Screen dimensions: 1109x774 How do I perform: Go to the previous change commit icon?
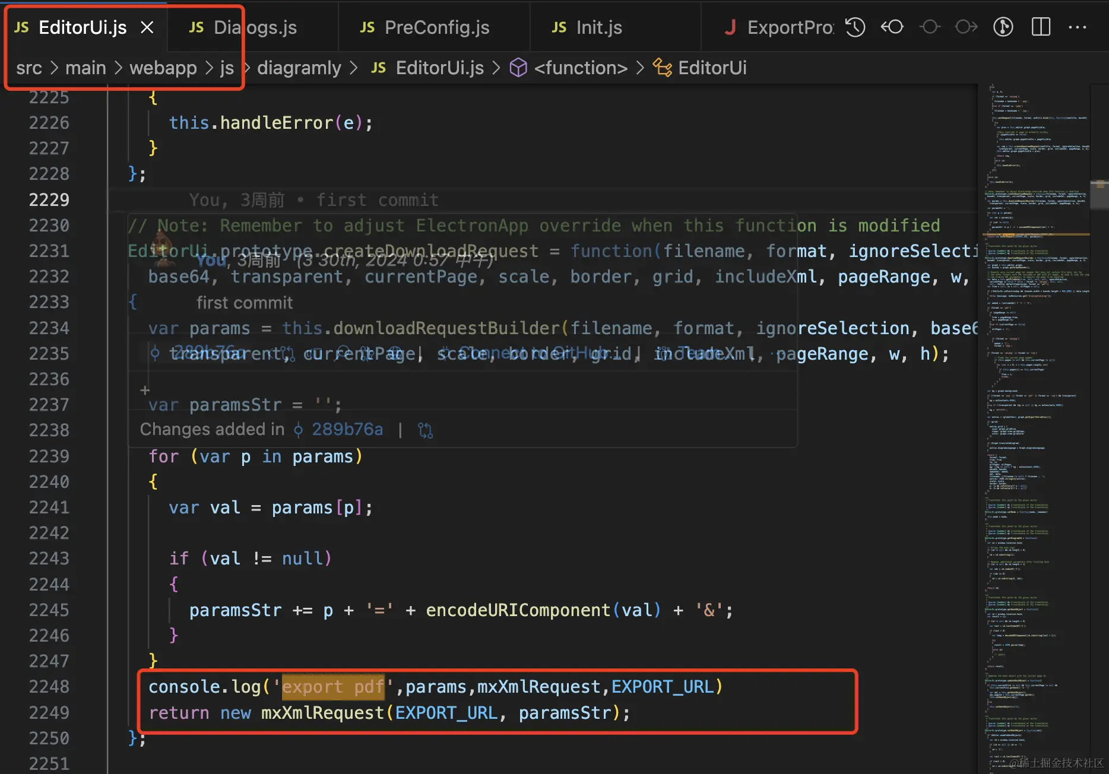tap(930, 27)
